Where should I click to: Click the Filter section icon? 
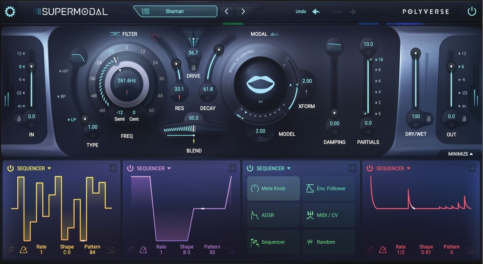click(x=115, y=34)
